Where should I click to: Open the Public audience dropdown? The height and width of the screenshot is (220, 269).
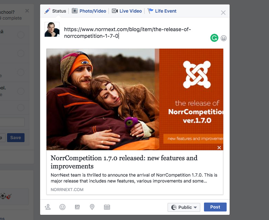click(x=184, y=207)
